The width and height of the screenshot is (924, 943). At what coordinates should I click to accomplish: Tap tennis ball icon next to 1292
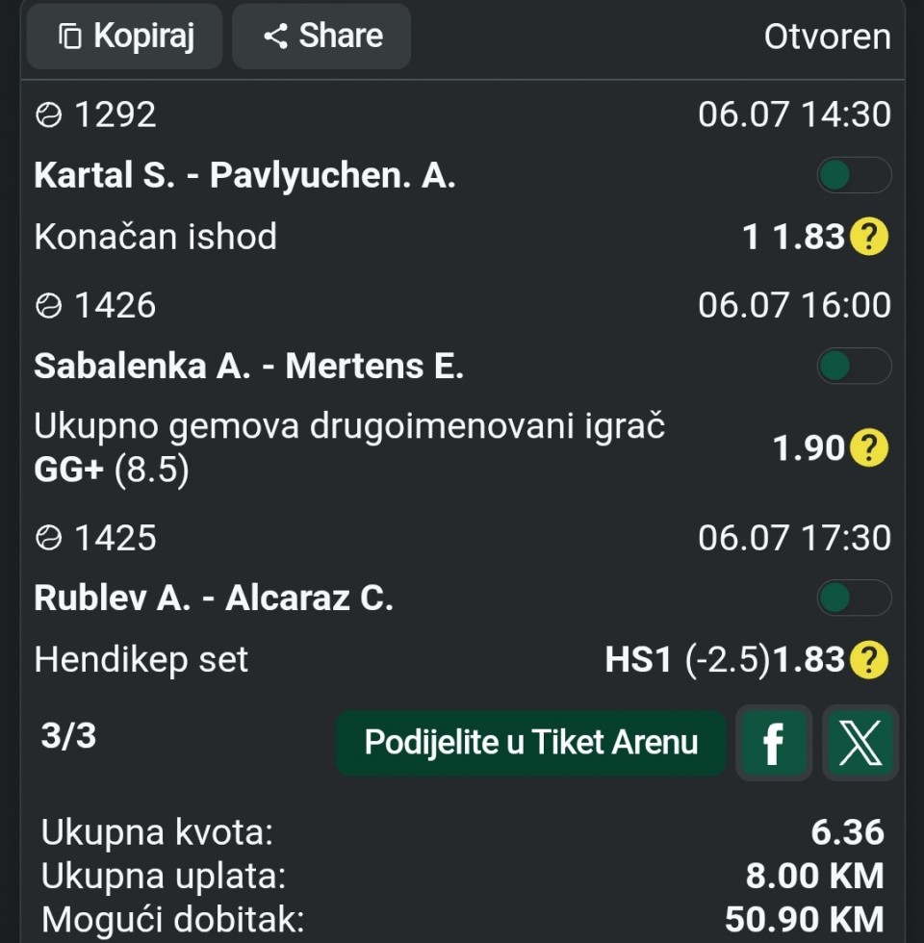(49, 115)
